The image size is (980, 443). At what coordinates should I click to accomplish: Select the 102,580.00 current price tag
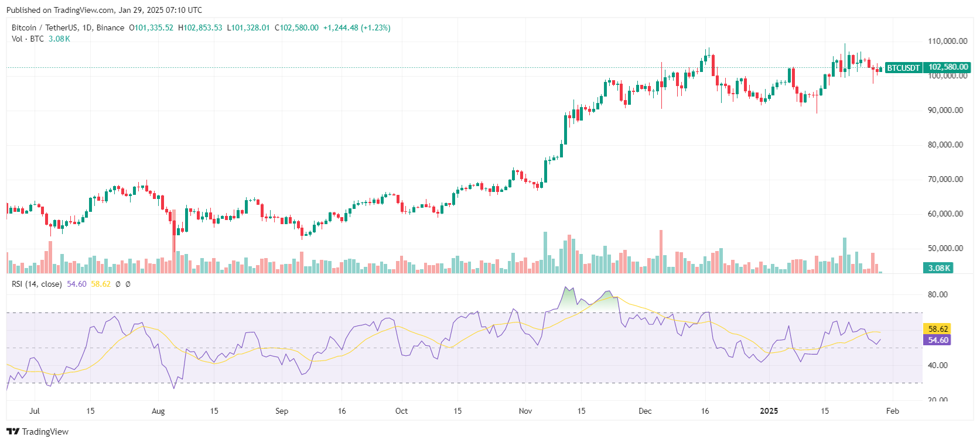click(947, 67)
